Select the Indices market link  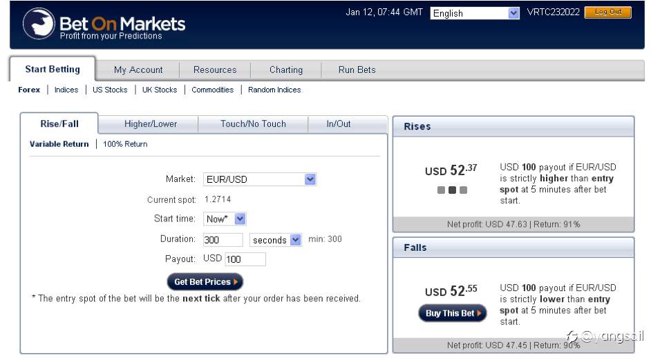66,90
